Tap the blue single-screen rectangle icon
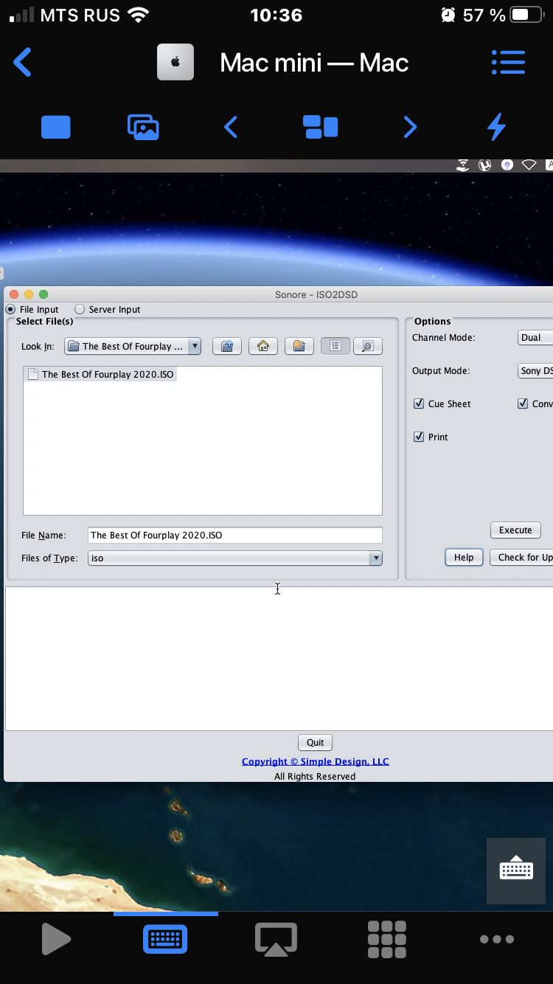 tap(56, 128)
